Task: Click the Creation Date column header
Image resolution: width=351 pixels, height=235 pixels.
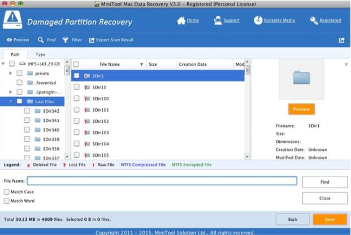Action: [205, 64]
